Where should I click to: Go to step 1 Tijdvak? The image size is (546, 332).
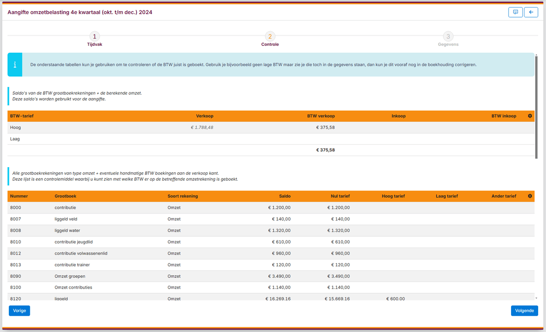click(95, 39)
